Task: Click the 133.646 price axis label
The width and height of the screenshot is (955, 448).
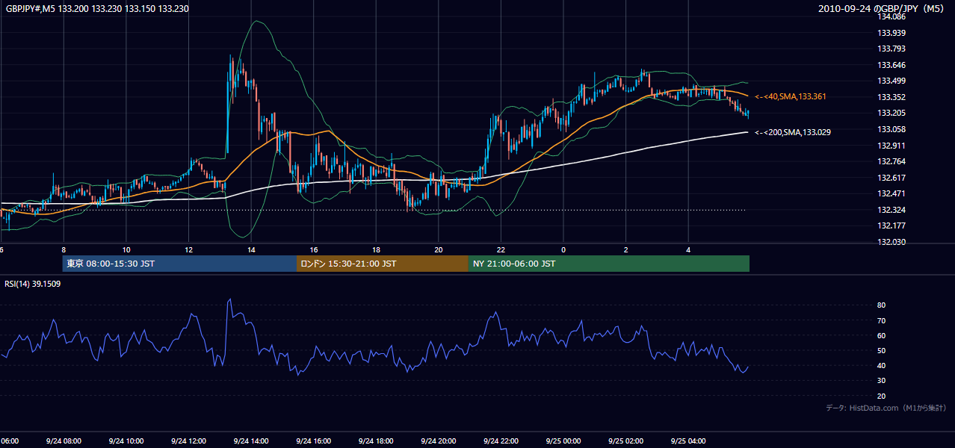Action: pos(891,65)
